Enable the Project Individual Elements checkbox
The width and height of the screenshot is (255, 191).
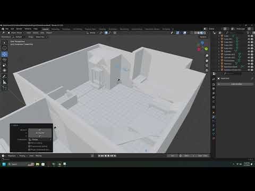(x=29, y=150)
